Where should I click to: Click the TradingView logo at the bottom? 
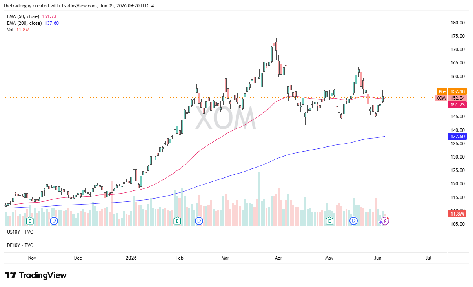click(35, 275)
